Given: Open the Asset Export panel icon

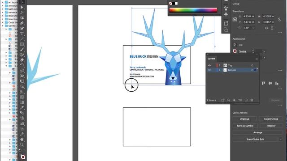Looking at the screenshot, I should pyautogui.click(x=226, y=23).
